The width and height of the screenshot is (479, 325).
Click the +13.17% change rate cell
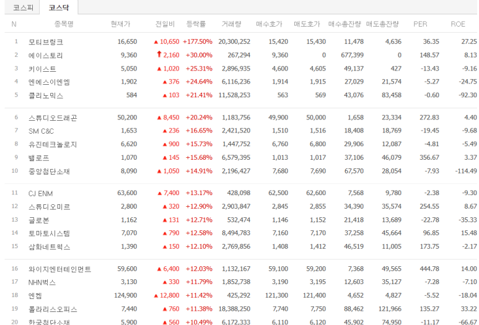pyautogui.click(x=199, y=193)
